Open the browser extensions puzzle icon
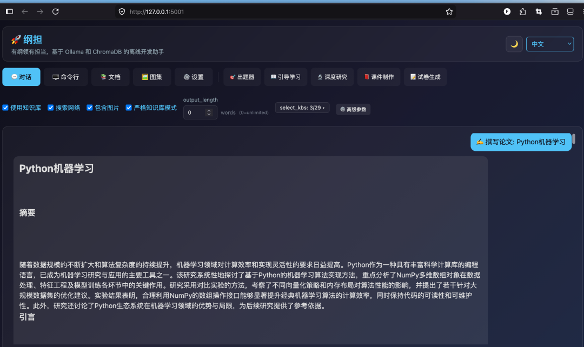This screenshot has height=347, width=584. pos(522,11)
